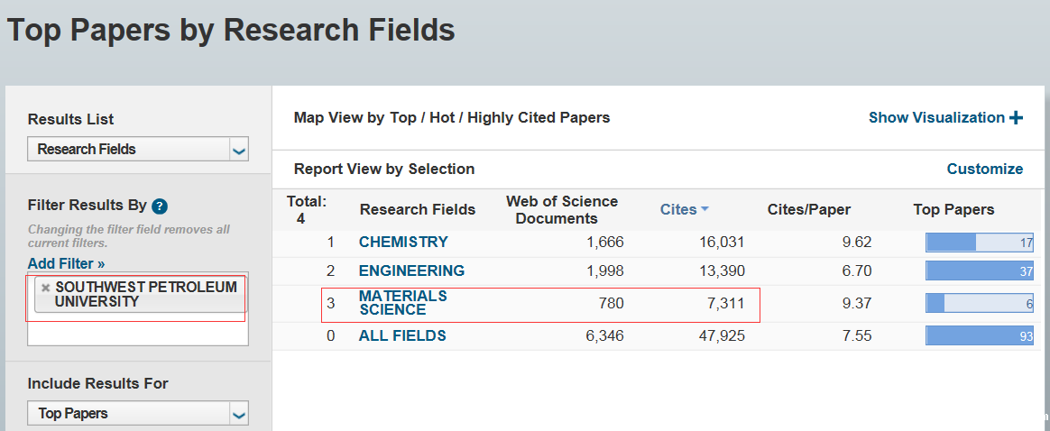The height and width of the screenshot is (431, 1050).
Task: Open the CHEMISTRY research field
Action: [x=402, y=242]
